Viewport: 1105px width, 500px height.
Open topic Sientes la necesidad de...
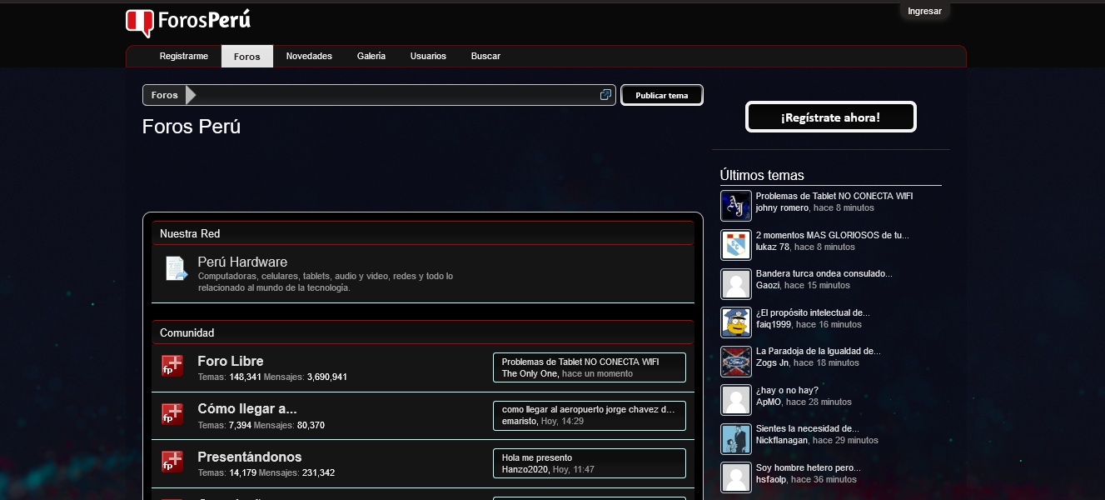click(x=809, y=428)
